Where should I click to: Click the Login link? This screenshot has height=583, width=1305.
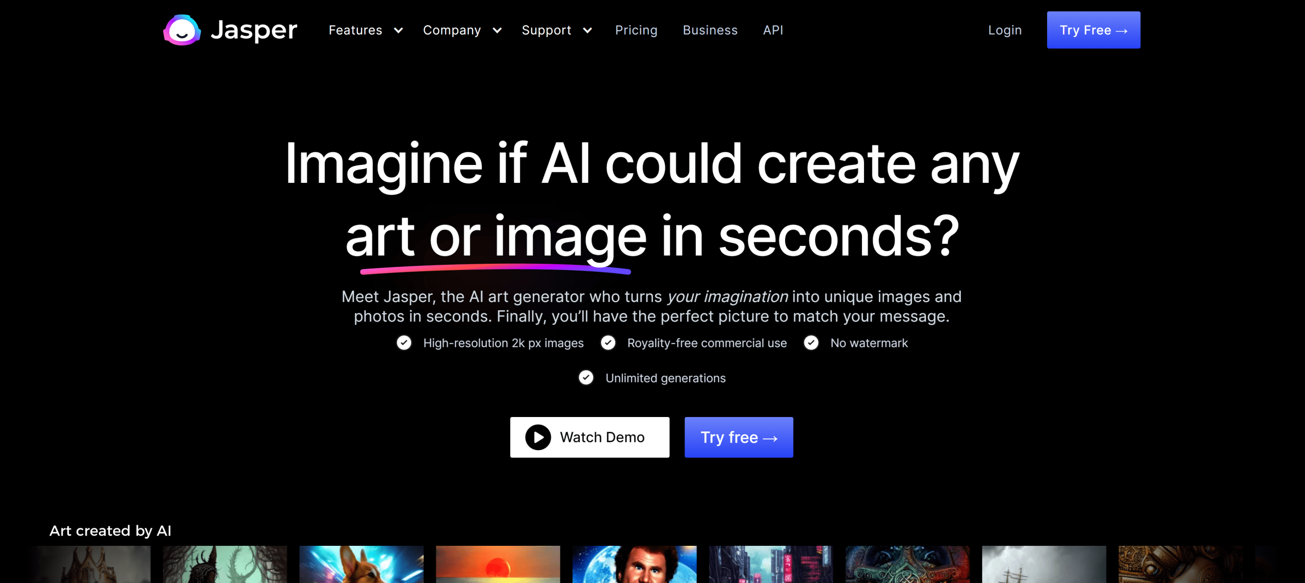1005,30
